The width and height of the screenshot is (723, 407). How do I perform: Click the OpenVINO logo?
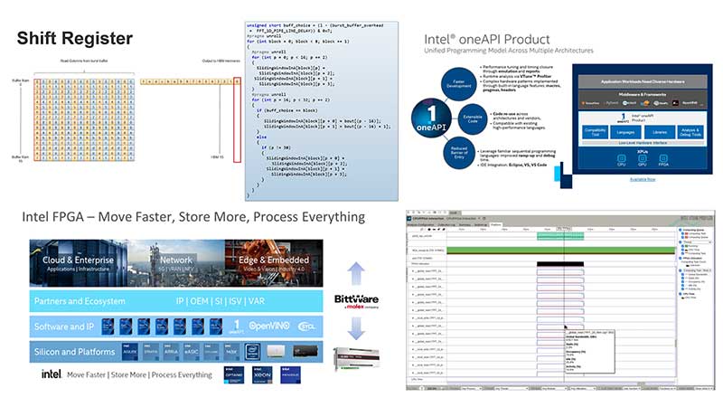(269, 326)
